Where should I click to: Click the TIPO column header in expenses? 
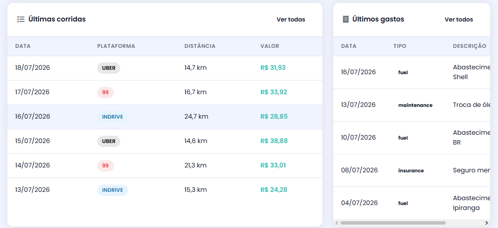[x=400, y=46]
